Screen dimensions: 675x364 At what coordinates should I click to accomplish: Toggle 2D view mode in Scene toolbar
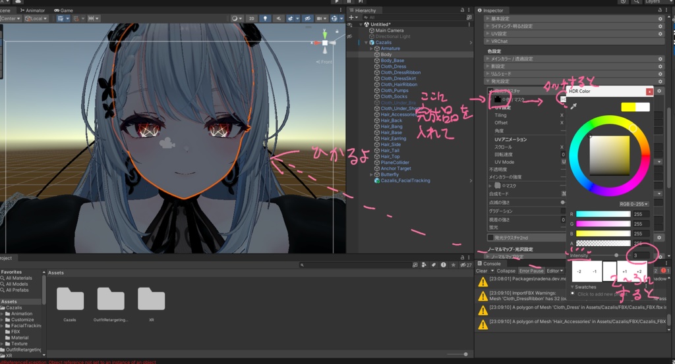(x=251, y=18)
